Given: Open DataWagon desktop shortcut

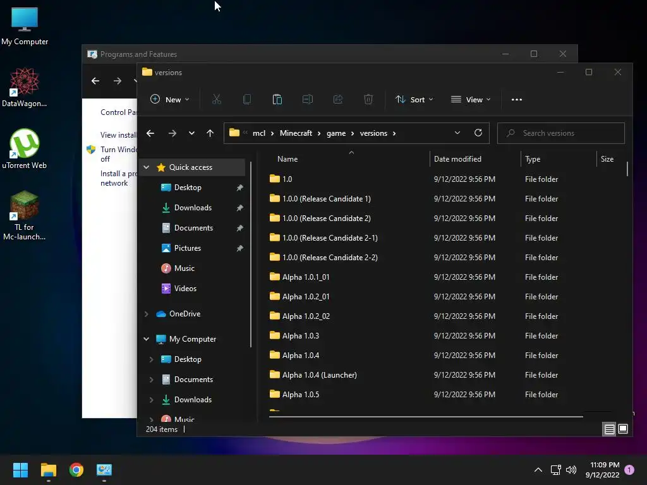Looking at the screenshot, I should [x=25, y=87].
